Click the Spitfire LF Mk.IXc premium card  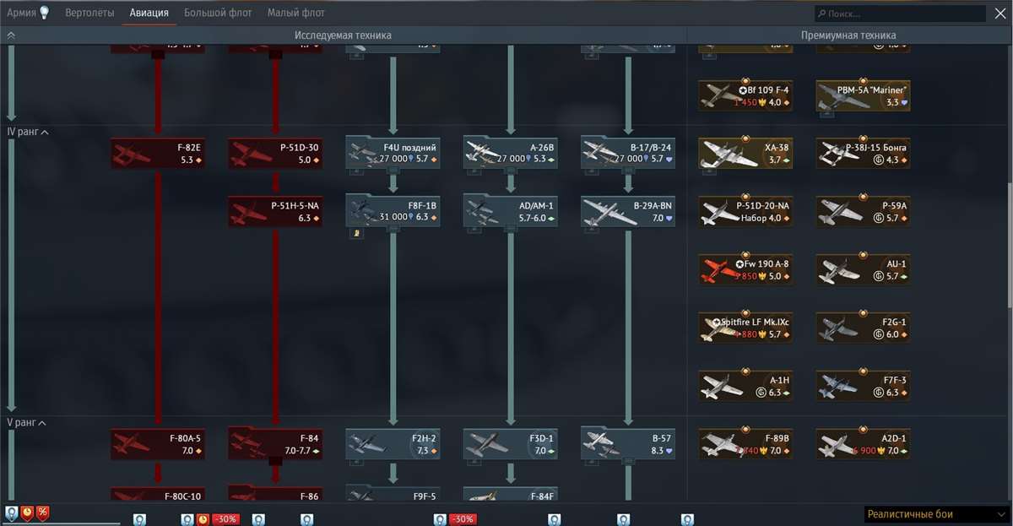point(745,327)
